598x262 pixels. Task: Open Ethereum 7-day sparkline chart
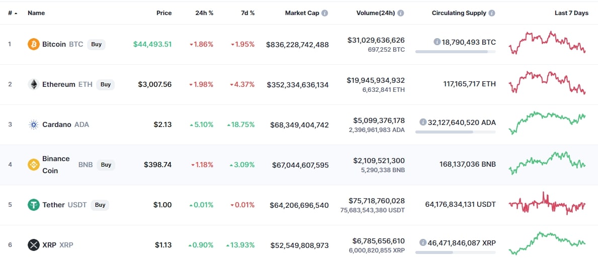[547, 82]
